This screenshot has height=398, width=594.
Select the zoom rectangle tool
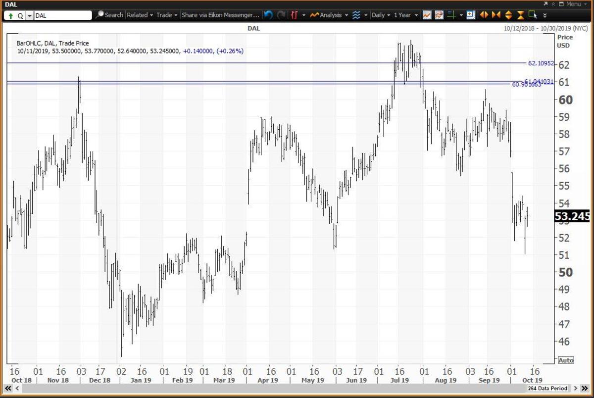pyautogui.click(x=533, y=14)
